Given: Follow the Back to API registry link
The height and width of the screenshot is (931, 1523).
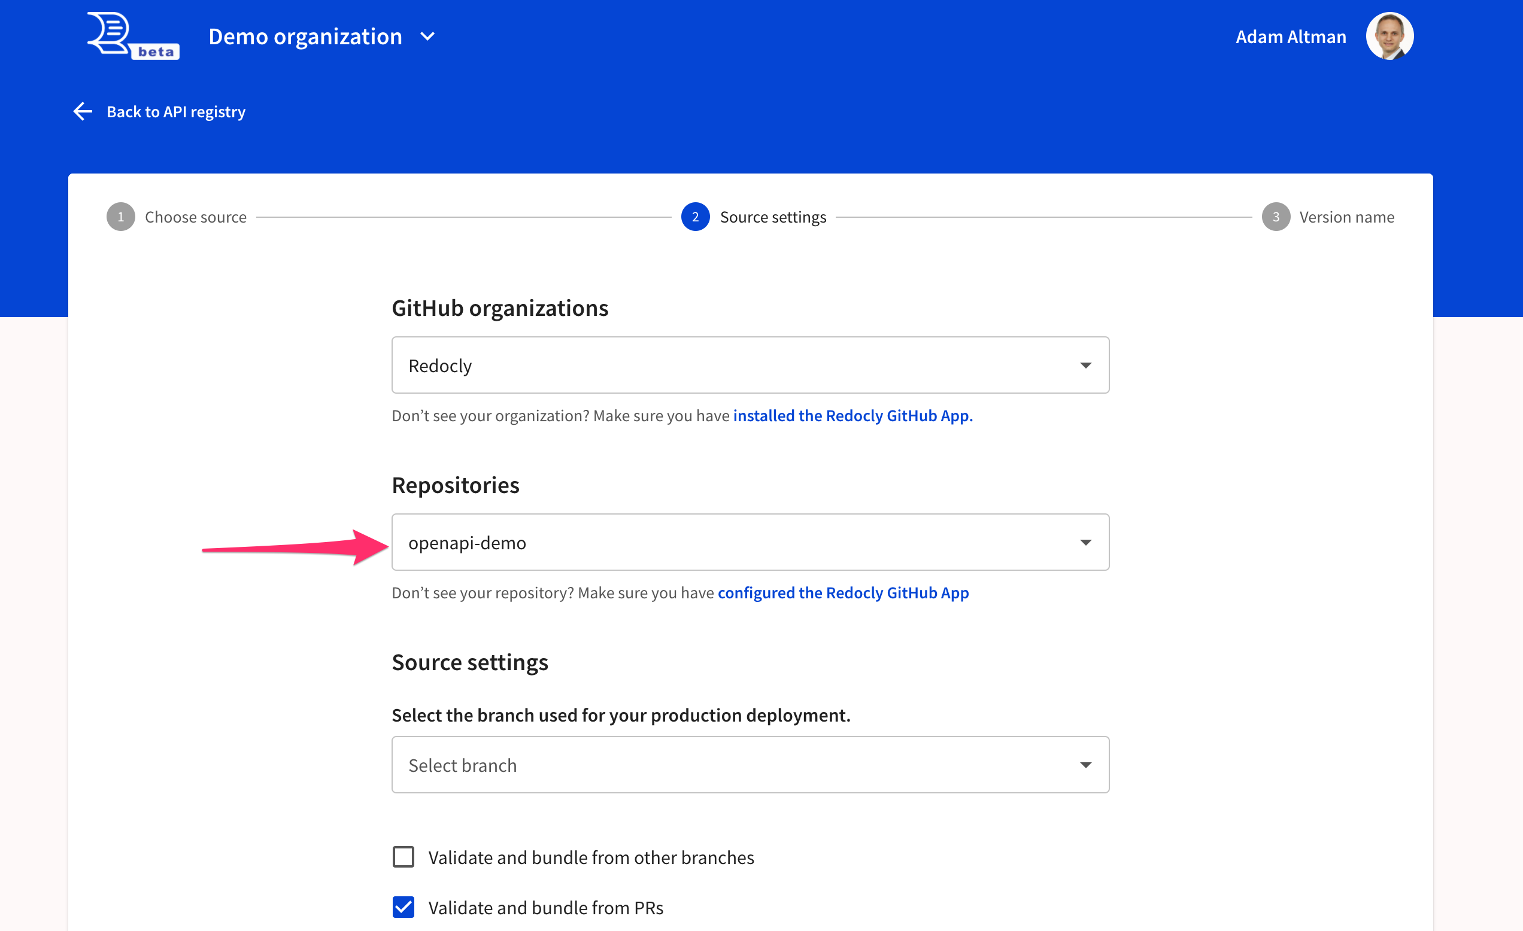Looking at the screenshot, I should (175, 112).
